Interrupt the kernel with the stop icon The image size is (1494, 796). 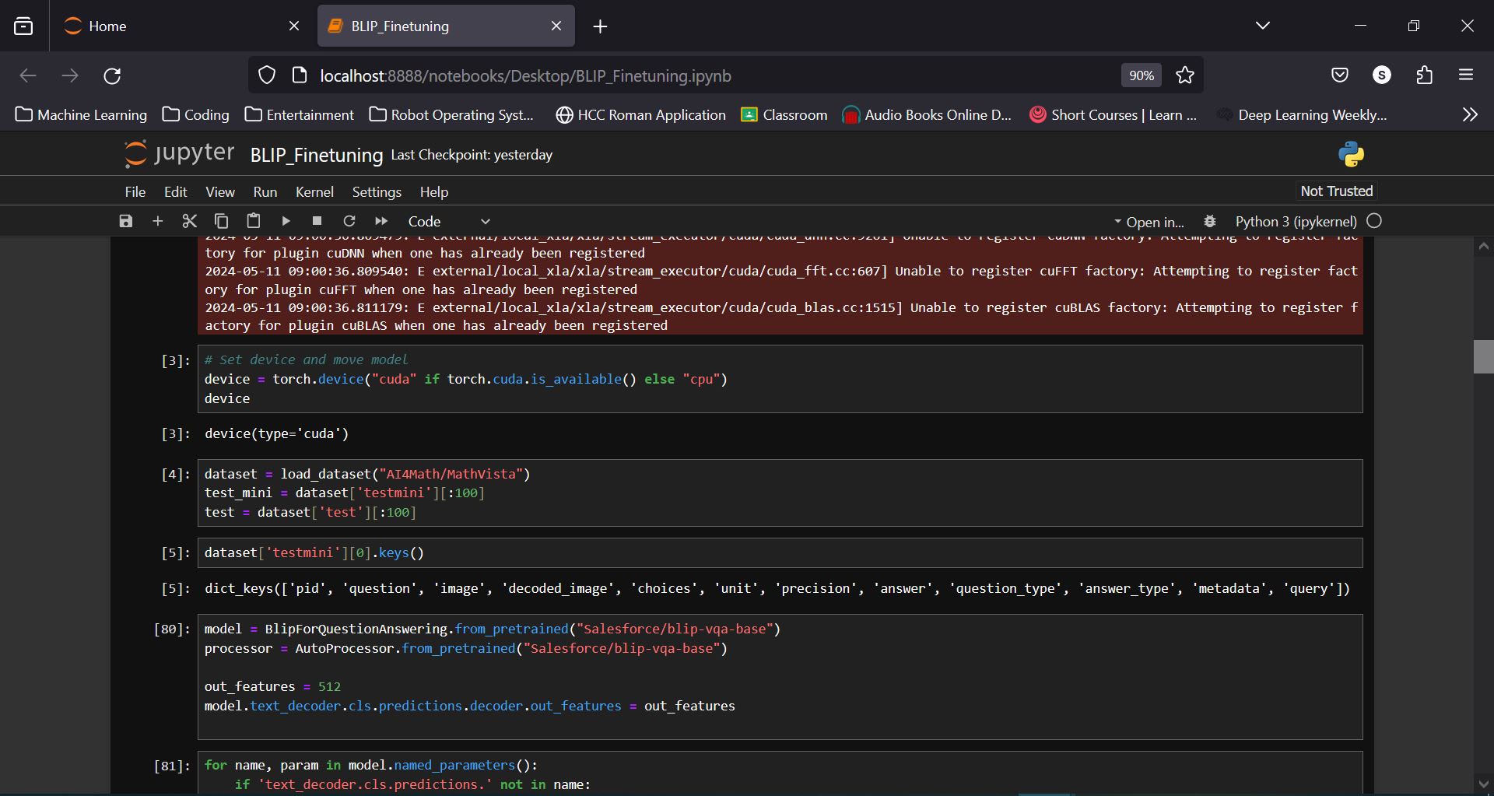pyautogui.click(x=317, y=221)
